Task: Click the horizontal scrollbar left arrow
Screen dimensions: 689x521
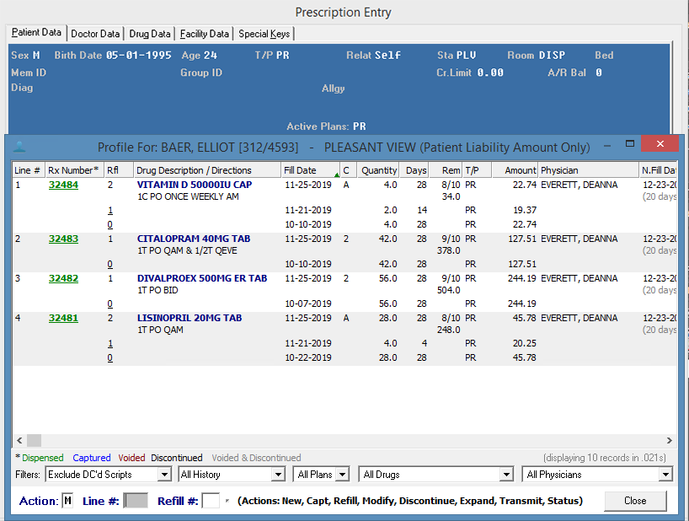Action: 18,440
